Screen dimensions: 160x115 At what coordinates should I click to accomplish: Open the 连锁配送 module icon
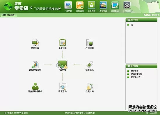(x=115, y=7)
